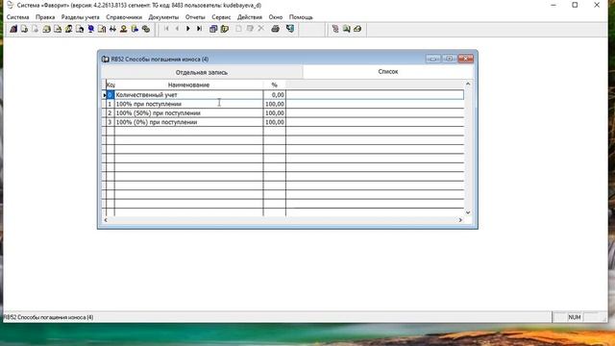
Task: Open the Действия menu
Action: tap(250, 17)
